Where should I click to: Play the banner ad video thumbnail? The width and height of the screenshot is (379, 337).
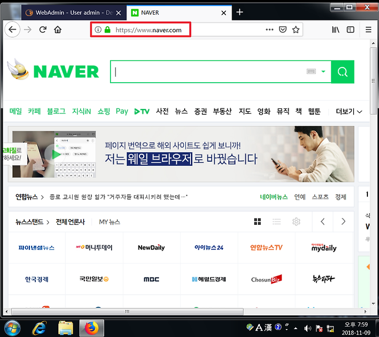54,154
